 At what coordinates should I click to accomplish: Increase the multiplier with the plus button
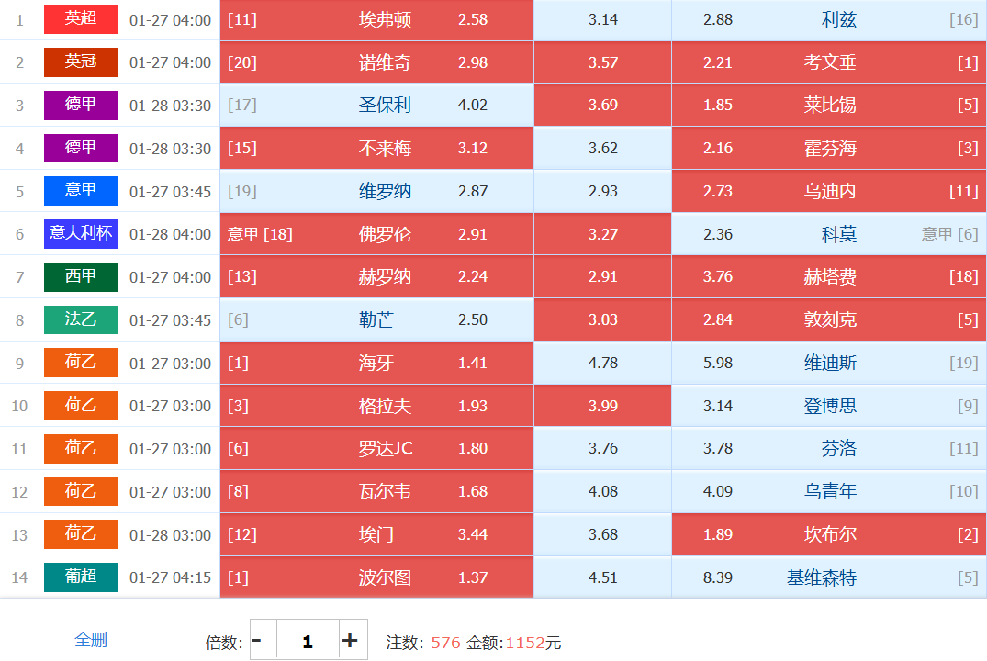point(350,641)
